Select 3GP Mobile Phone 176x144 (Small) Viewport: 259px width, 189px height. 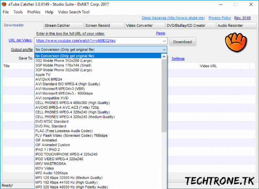[x=98, y=65]
